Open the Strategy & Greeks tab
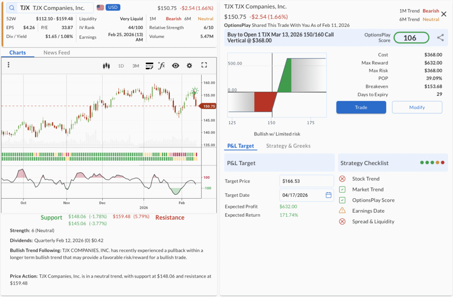 (288, 146)
